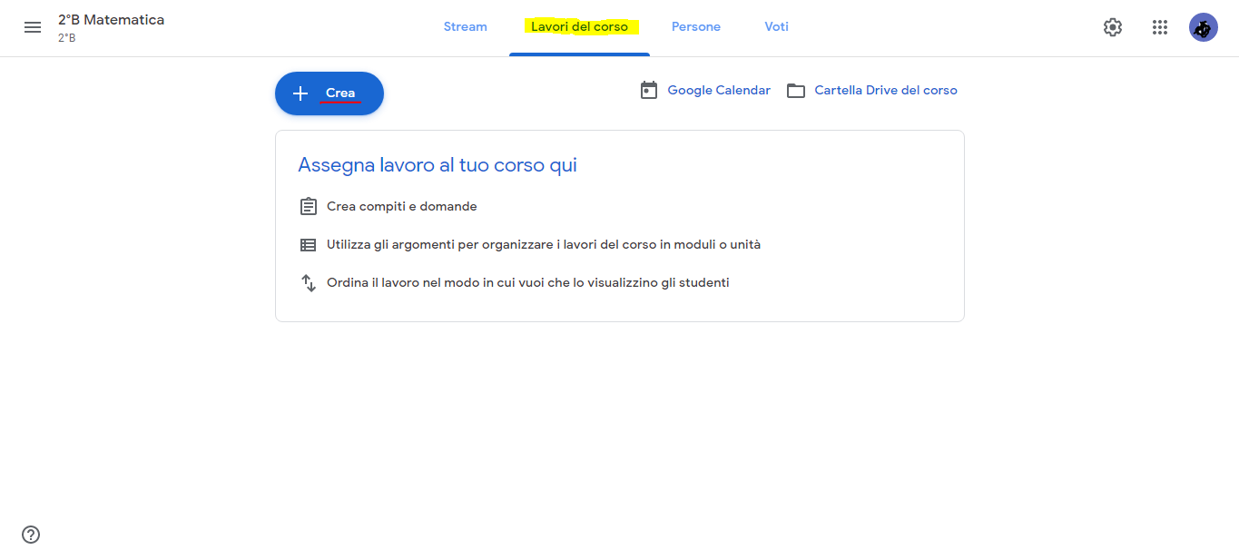The image size is (1239, 560).
Task: Open the main hamburger menu
Action: pyautogui.click(x=33, y=27)
